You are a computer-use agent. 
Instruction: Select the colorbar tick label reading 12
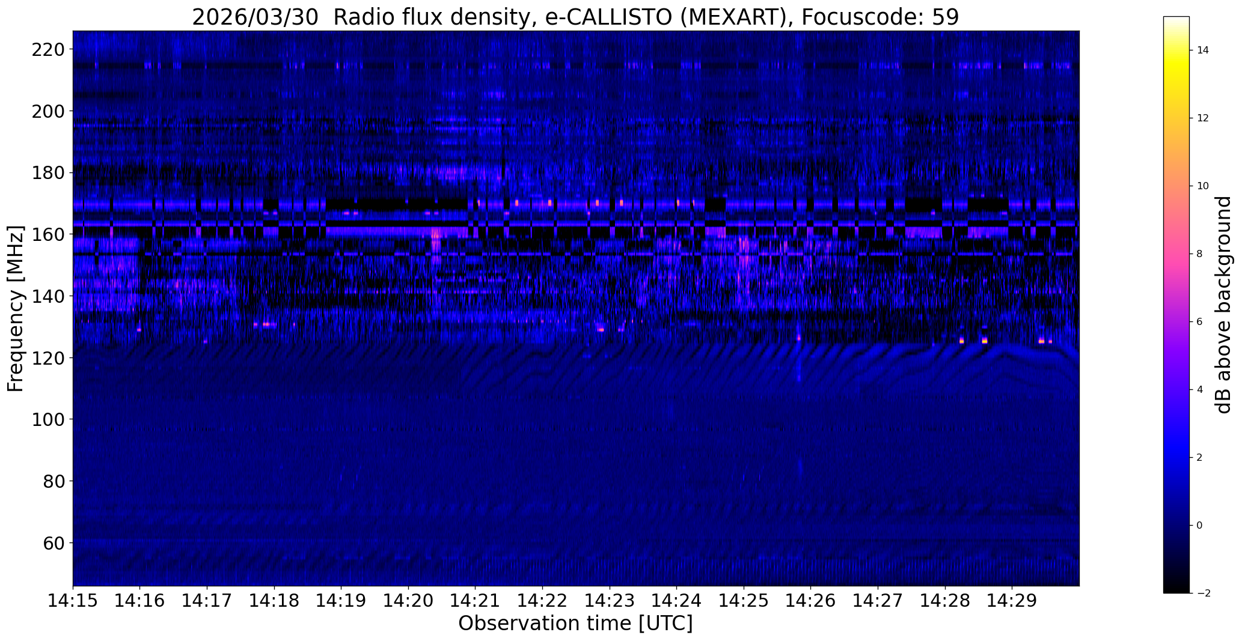point(1203,118)
